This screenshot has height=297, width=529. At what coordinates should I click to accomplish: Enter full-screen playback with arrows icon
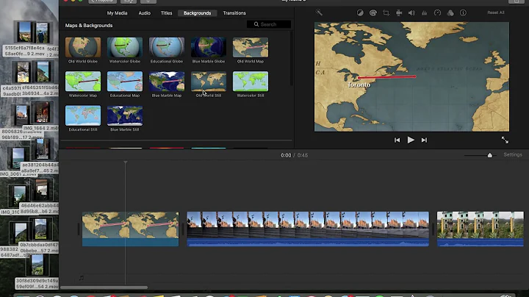505,140
